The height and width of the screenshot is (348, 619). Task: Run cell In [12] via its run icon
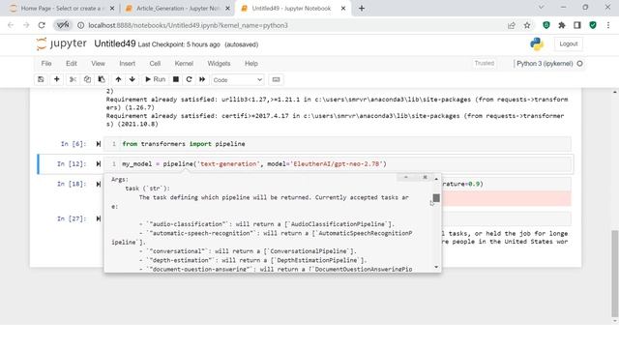pos(99,163)
